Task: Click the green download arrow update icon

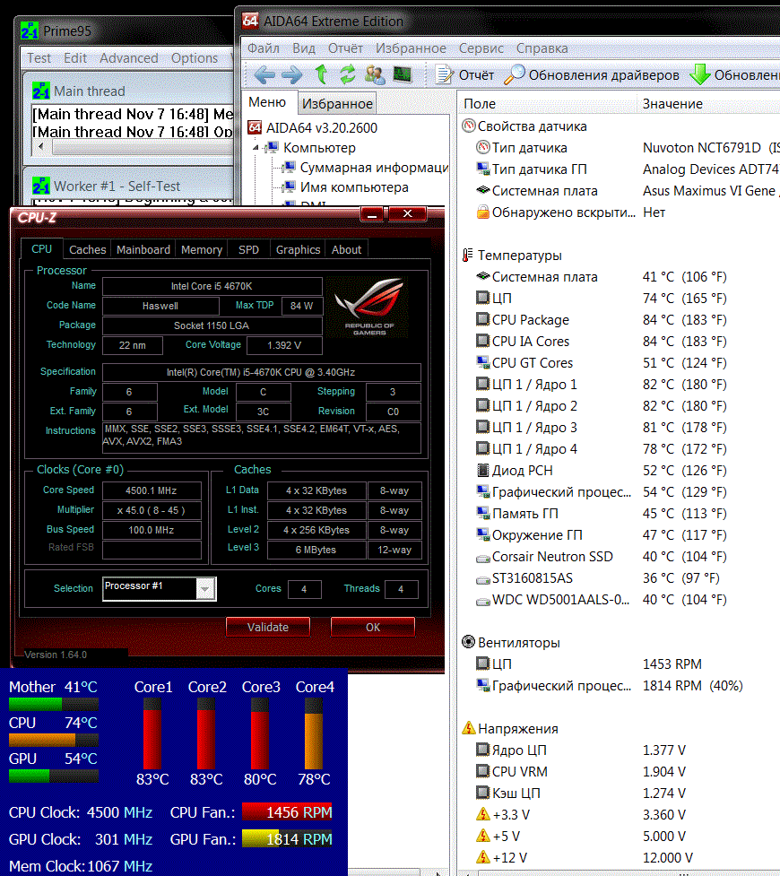Action: 699,74
